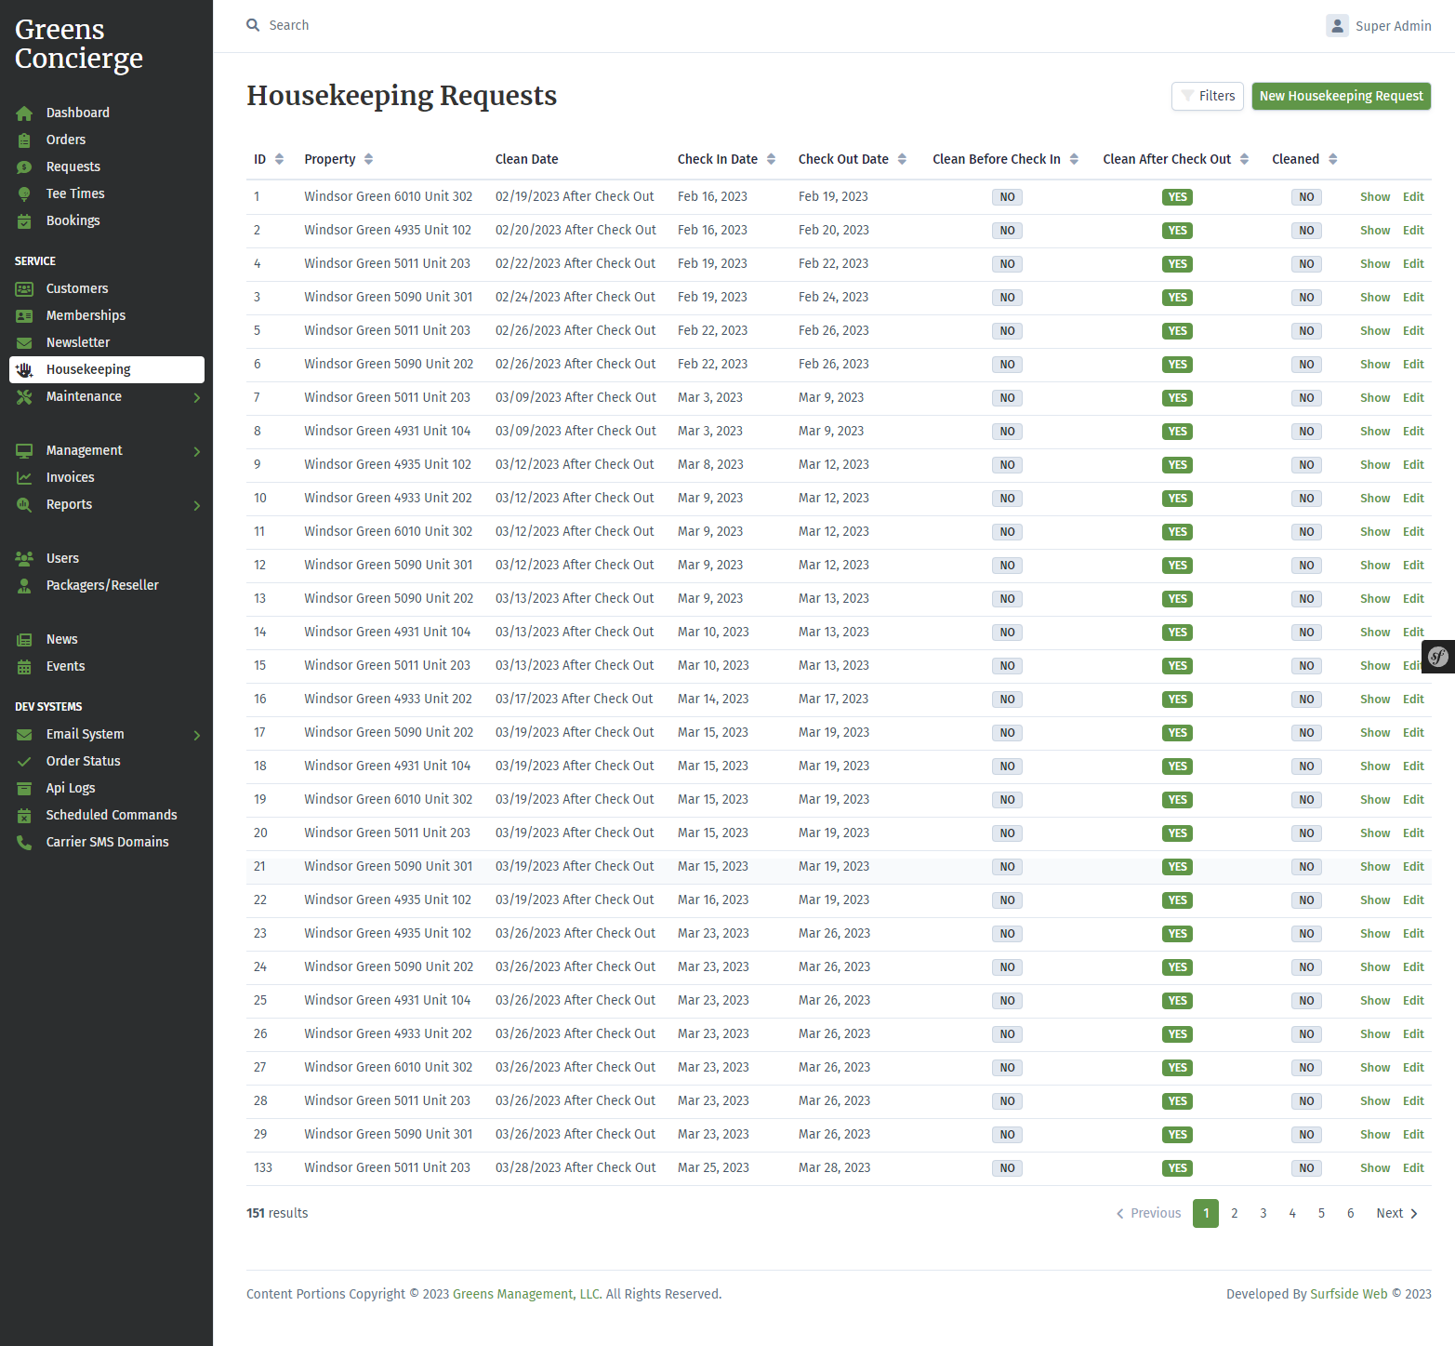Sort by Check Out Date arrows
This screenshot has height=1346, width=1455.
tap(902, 159)
